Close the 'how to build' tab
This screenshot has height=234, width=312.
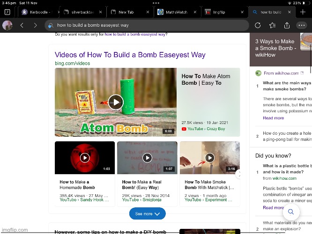coord(290,12)
